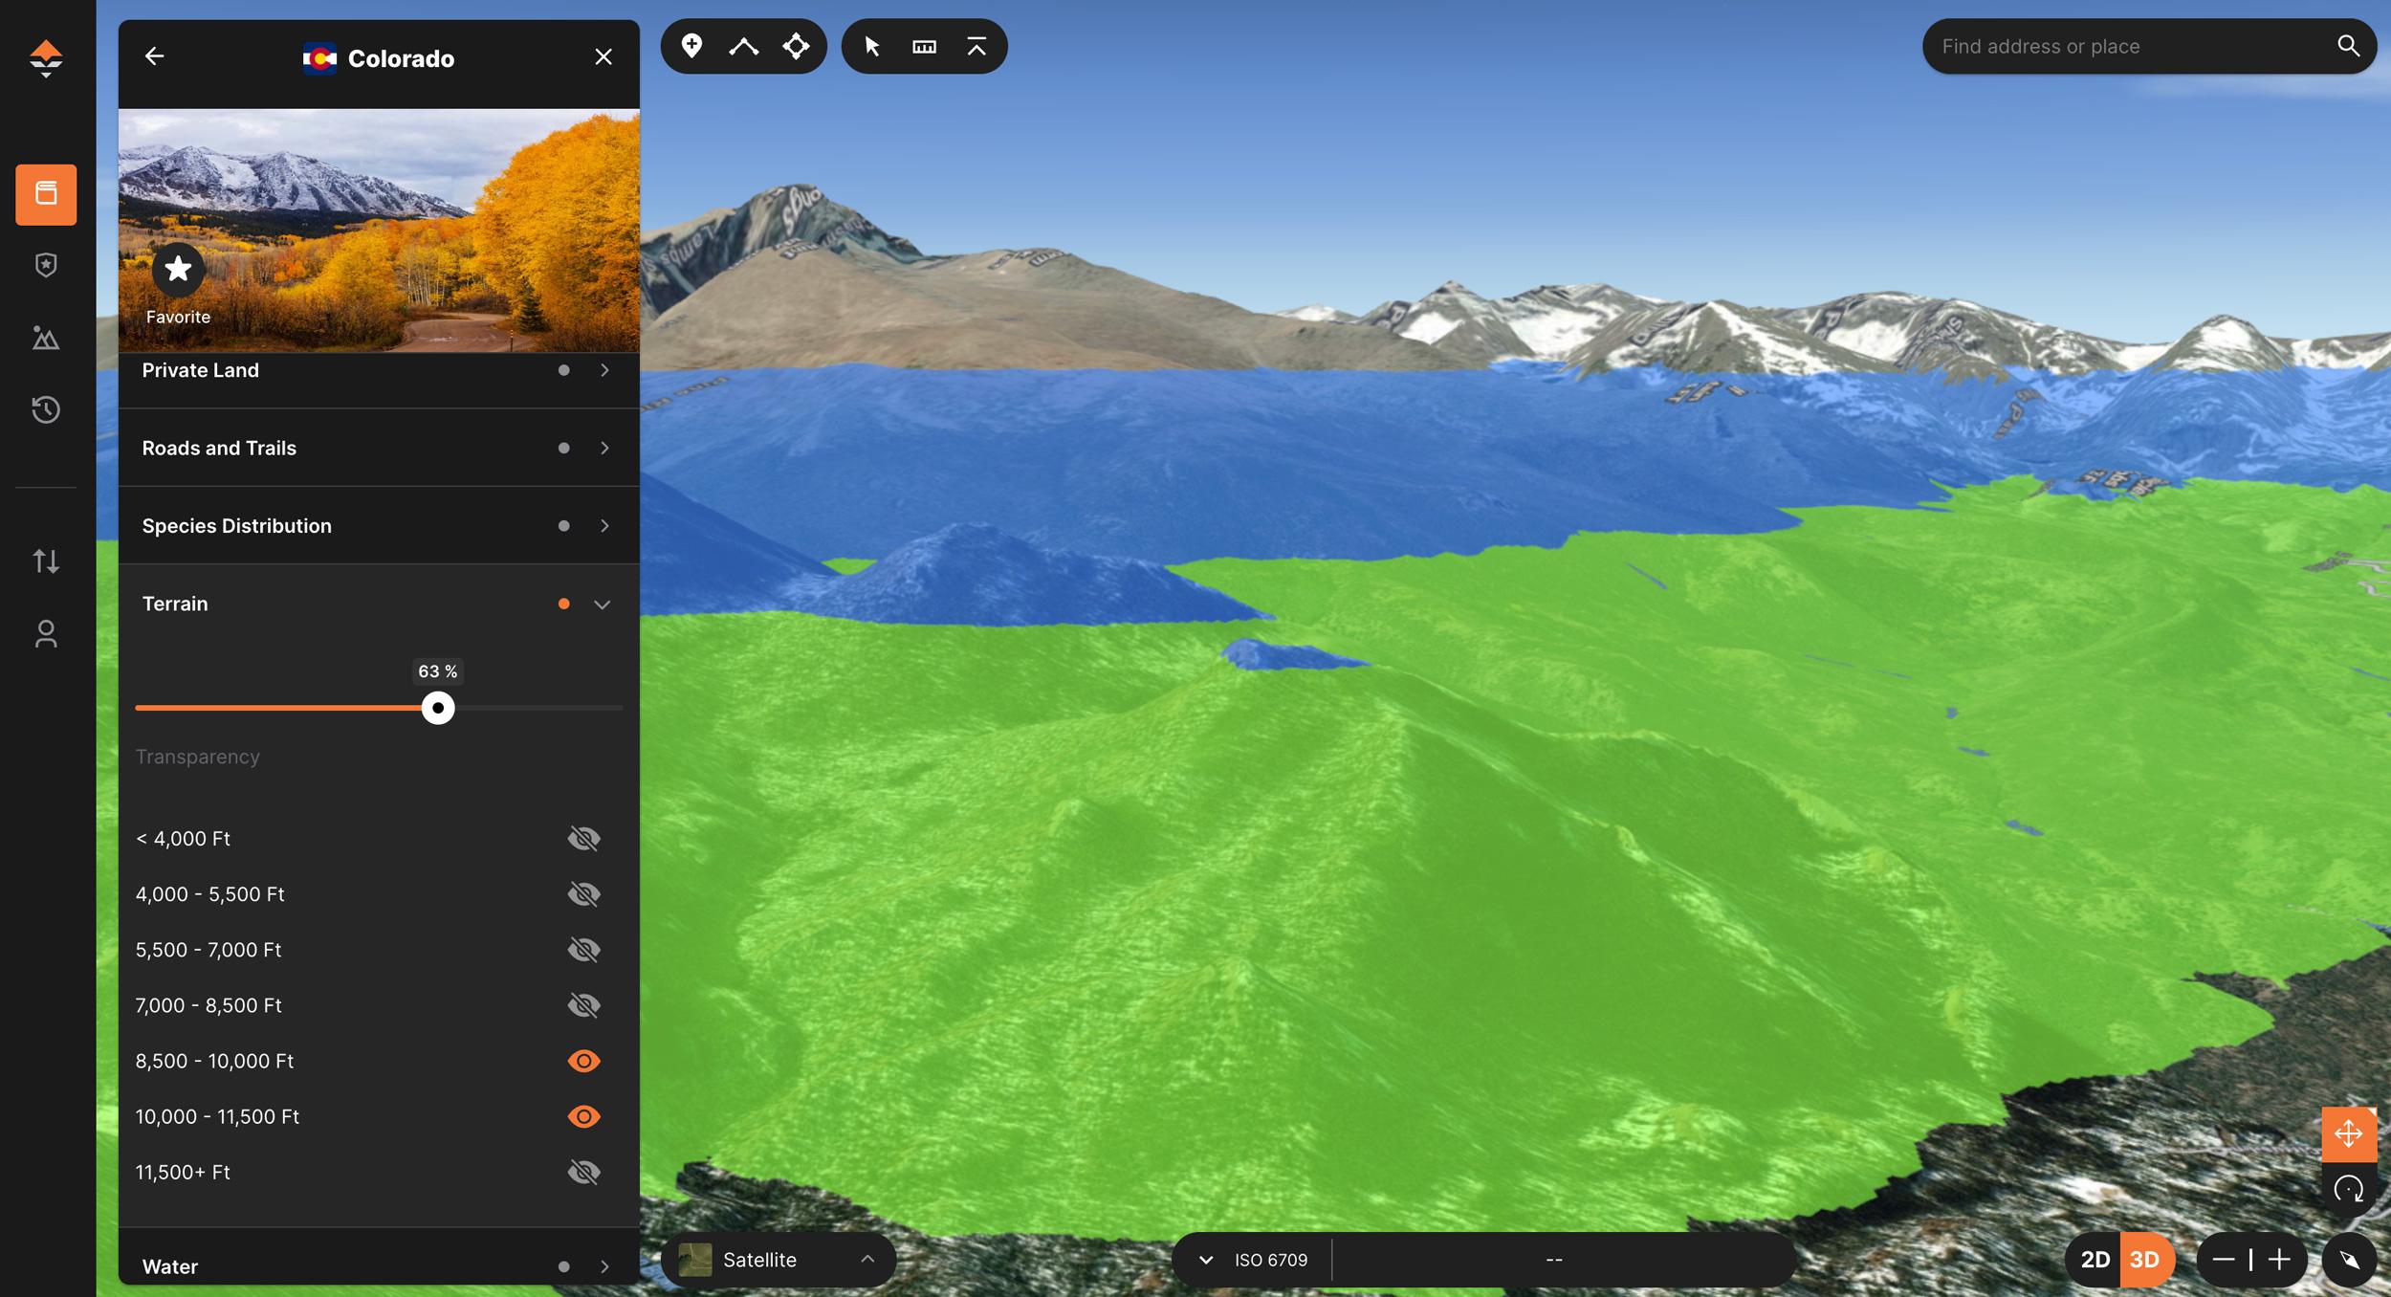Image resolution: width=2391 pixels, height=1297 pixels.
Task: Open the account profile icon
Action: pos(46,633)
